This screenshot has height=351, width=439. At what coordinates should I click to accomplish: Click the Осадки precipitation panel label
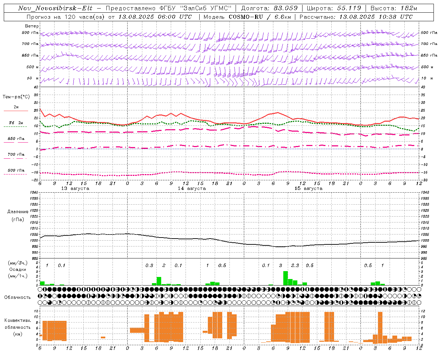(18, 269)
